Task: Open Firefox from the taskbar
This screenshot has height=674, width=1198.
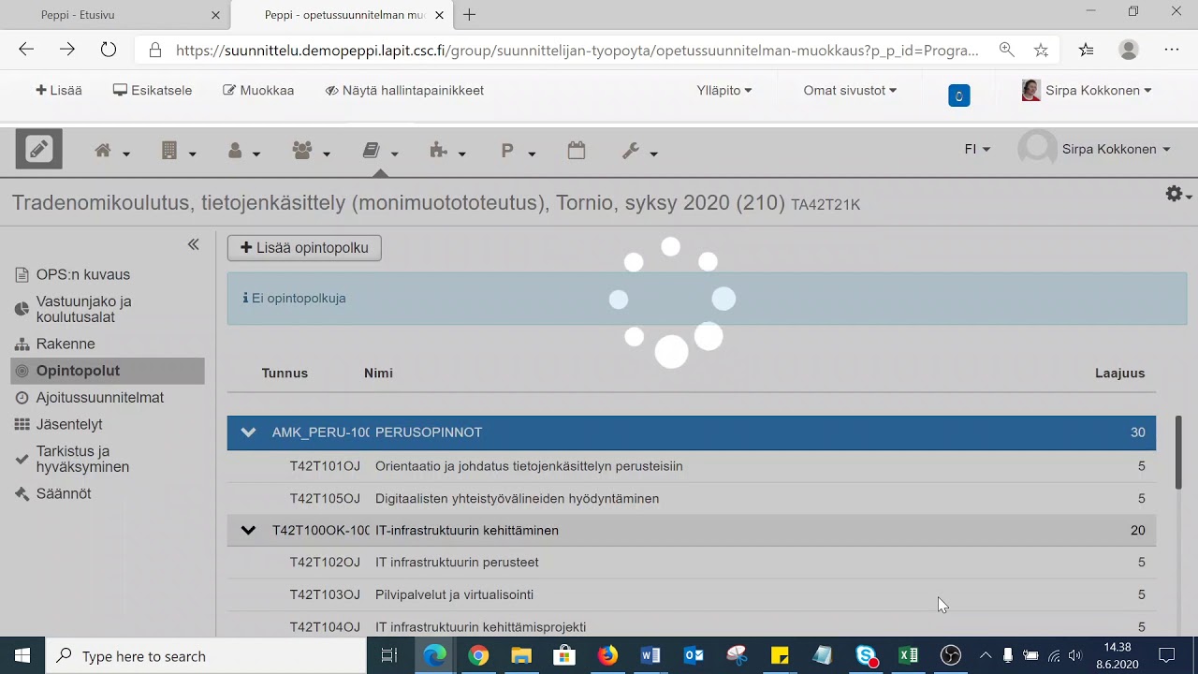Action: [x=607, y=655]
